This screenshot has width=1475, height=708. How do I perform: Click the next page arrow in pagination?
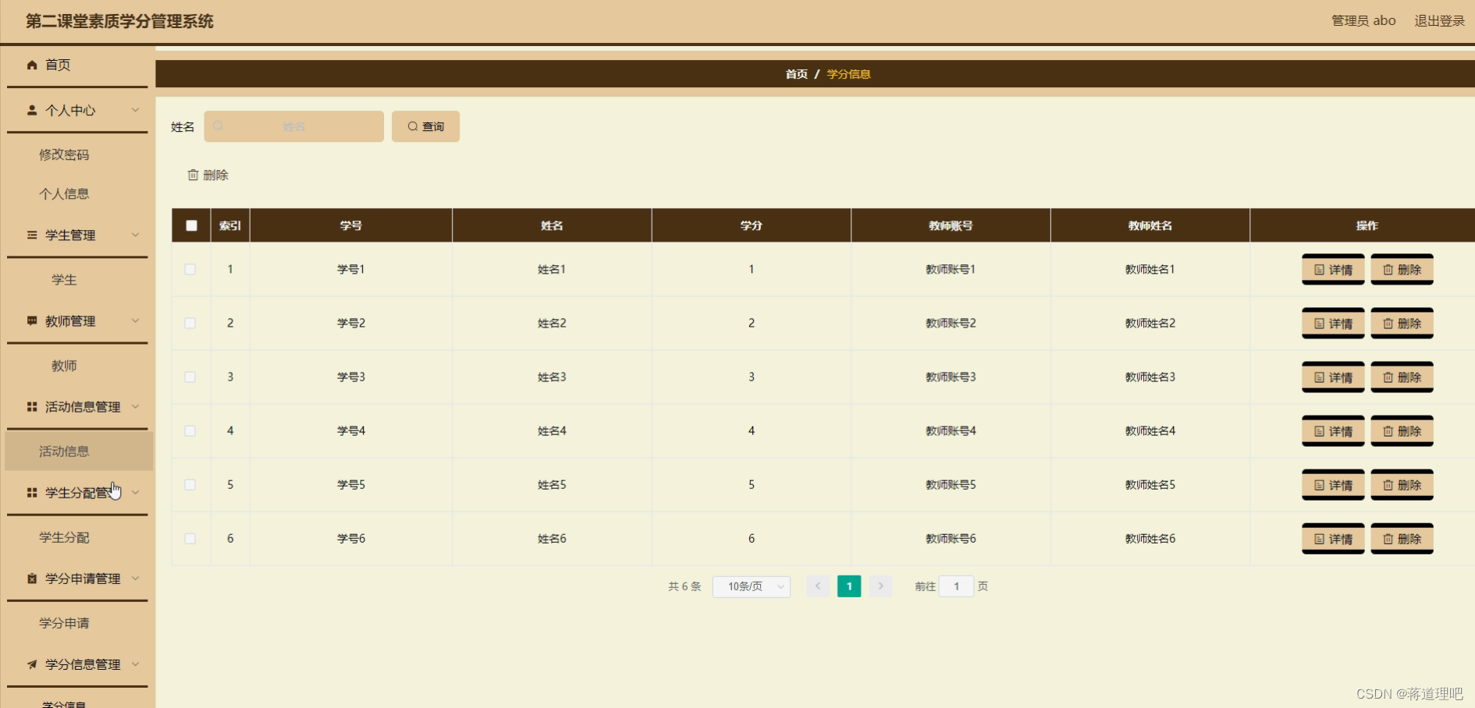880,586
